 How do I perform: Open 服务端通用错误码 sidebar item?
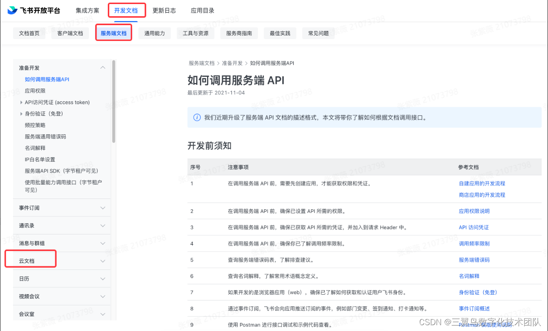[45, 137]
